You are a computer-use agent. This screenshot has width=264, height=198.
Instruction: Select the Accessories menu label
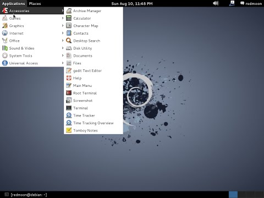(19, 11)
